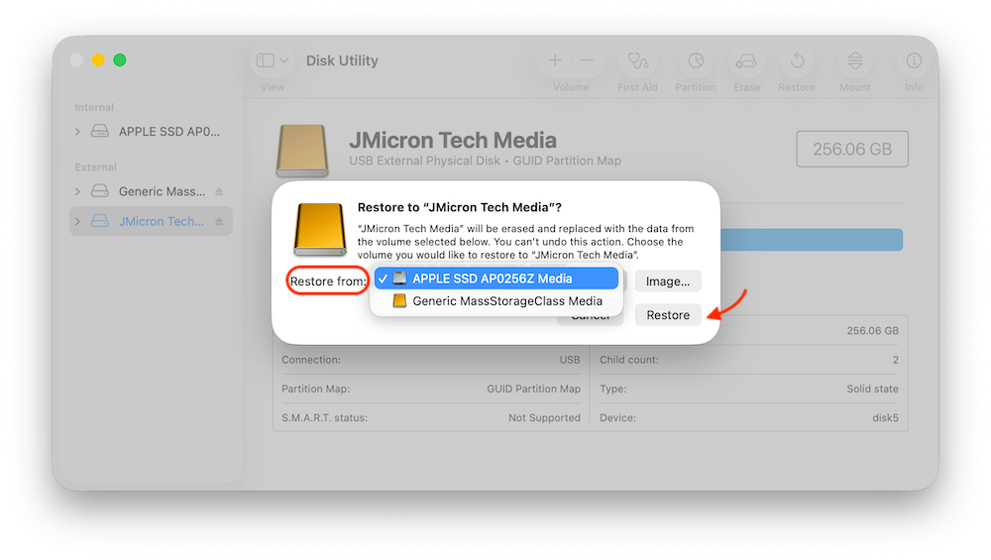The width and height of the screenshot is (991, 560).
Task: Click the First Aid toolbar icon
Action: [636, 61]
